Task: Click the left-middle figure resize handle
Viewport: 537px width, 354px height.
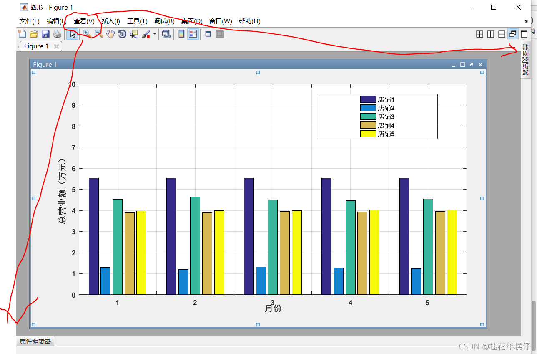Action: (x=34, y=198)
